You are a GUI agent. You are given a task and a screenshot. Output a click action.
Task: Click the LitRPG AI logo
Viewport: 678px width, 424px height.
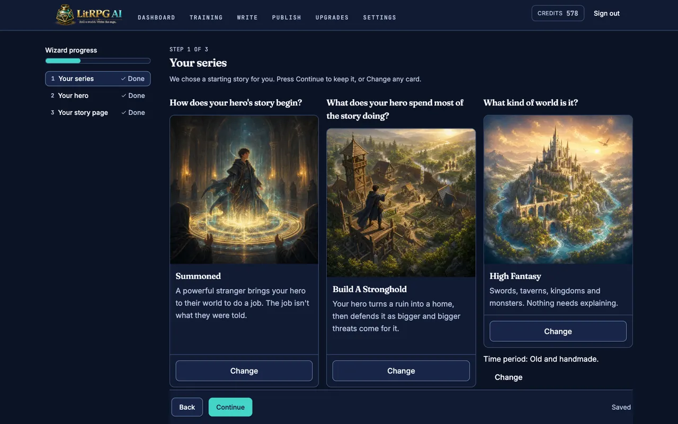[89, 14]
